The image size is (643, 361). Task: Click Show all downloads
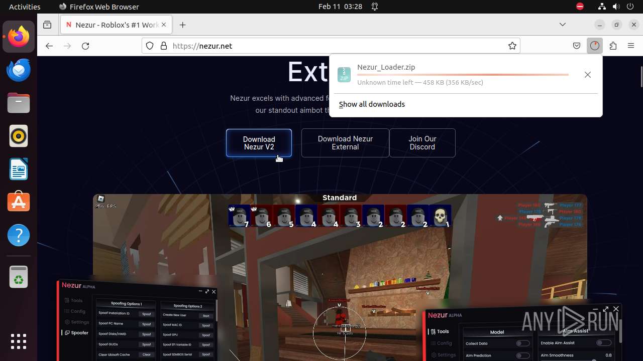point(372,104)
